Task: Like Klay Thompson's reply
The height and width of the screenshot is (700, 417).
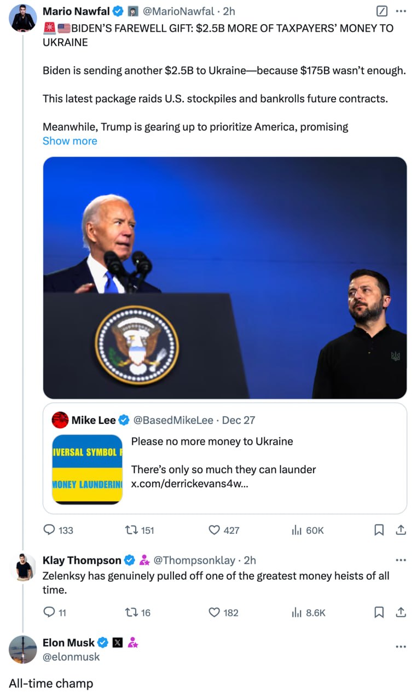Action: pos(215,612)
